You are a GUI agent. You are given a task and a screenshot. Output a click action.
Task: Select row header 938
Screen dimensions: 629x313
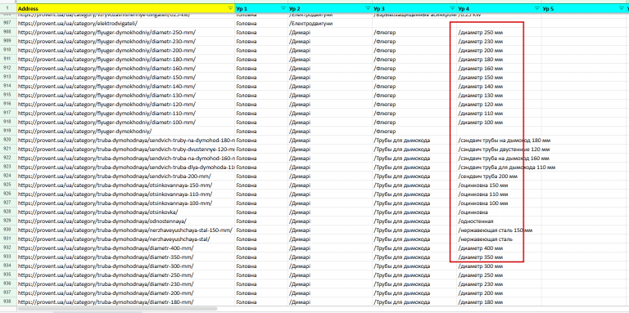pos(8,302)
